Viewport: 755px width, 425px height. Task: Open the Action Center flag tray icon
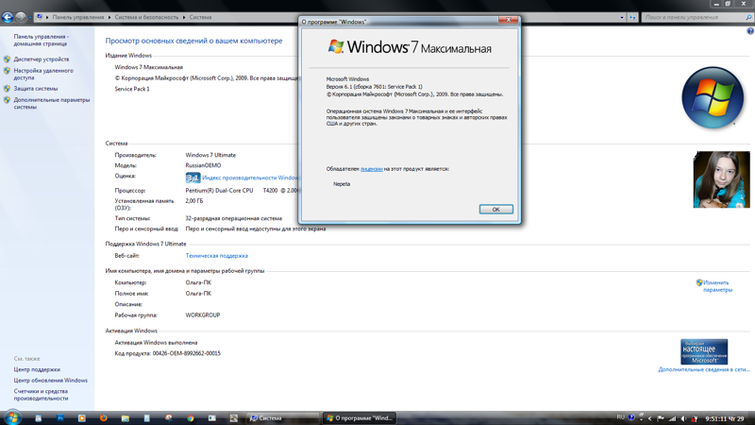coord(661,418)
